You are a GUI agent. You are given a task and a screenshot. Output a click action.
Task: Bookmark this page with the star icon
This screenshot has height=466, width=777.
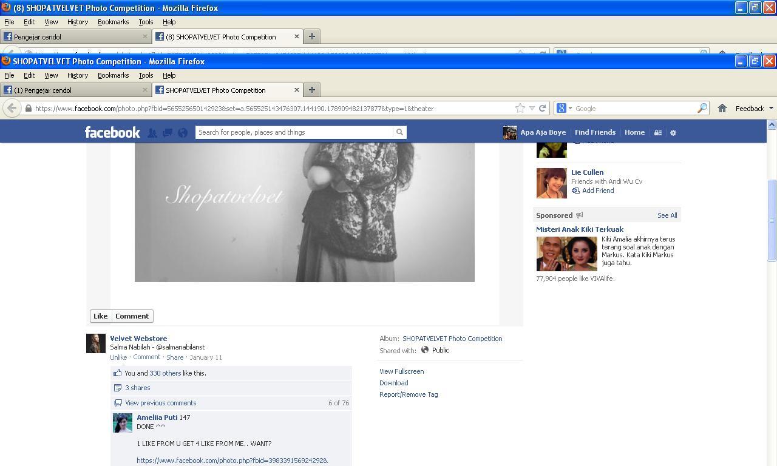tap(520, 108)
